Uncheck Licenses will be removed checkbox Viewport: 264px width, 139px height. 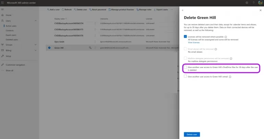tap(185, 37)
